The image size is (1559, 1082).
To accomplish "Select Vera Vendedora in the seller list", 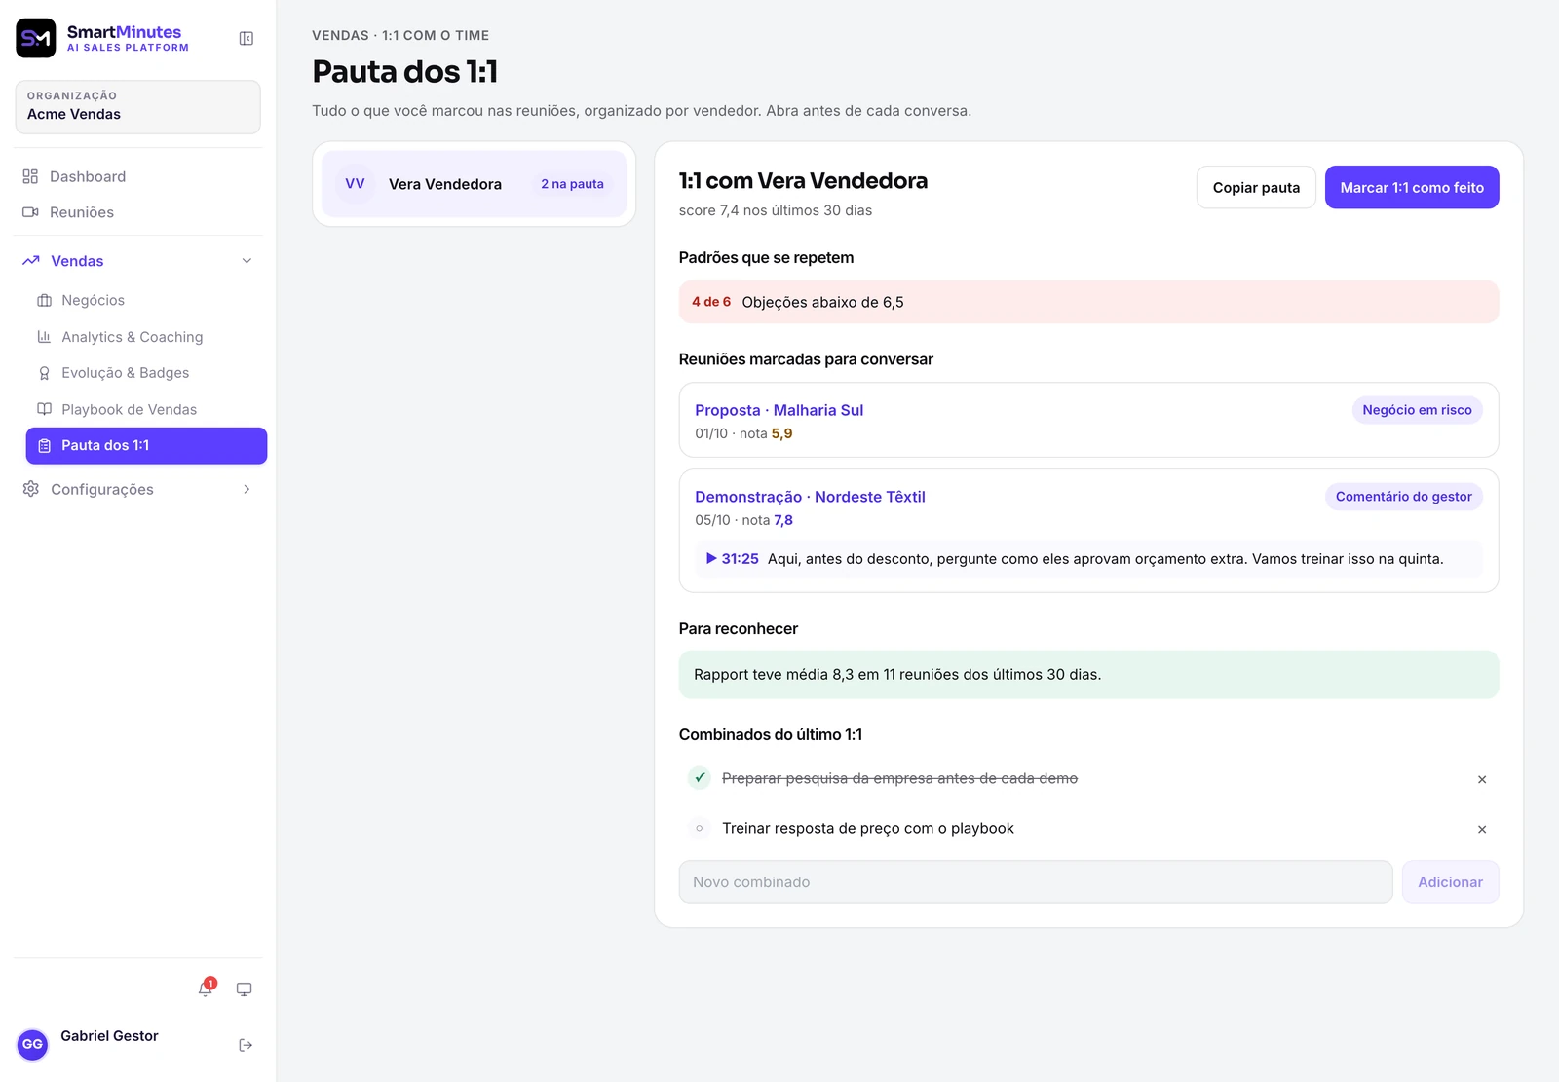I will [x=475, y=184].
